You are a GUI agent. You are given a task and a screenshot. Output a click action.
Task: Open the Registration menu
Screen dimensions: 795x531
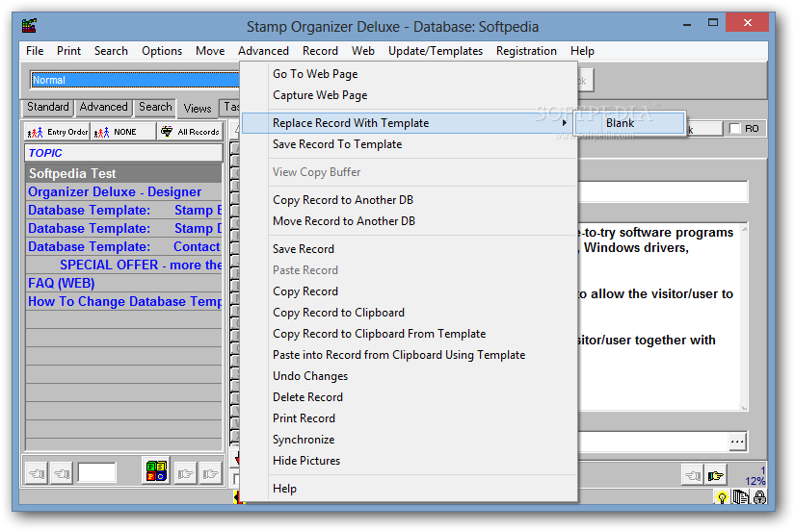coord(526,51)
